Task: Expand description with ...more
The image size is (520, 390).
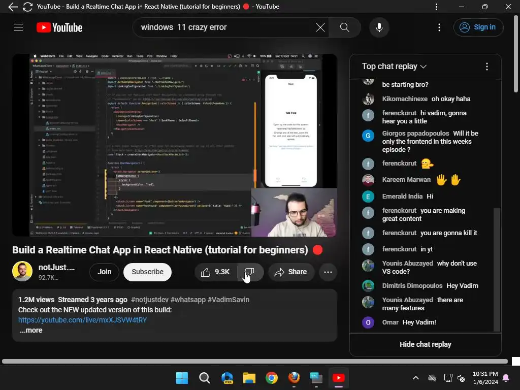Action: click(31, 330)
